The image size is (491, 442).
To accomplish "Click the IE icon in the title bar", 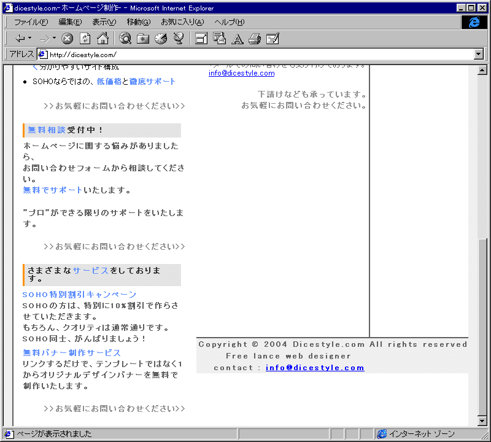I will pyautogui.click(x=8, y=8).
